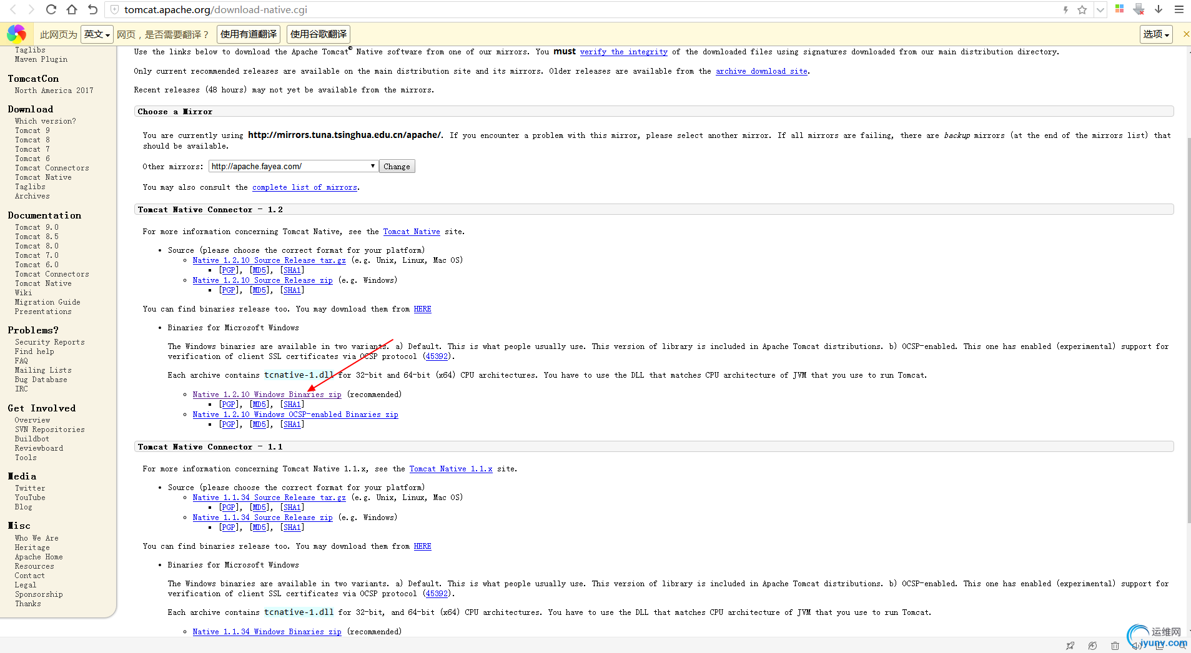The height and width of the screenshot is (653, 1191).
Task: Click the page vertical scrollbar
Action: [x=1189, y=331]
